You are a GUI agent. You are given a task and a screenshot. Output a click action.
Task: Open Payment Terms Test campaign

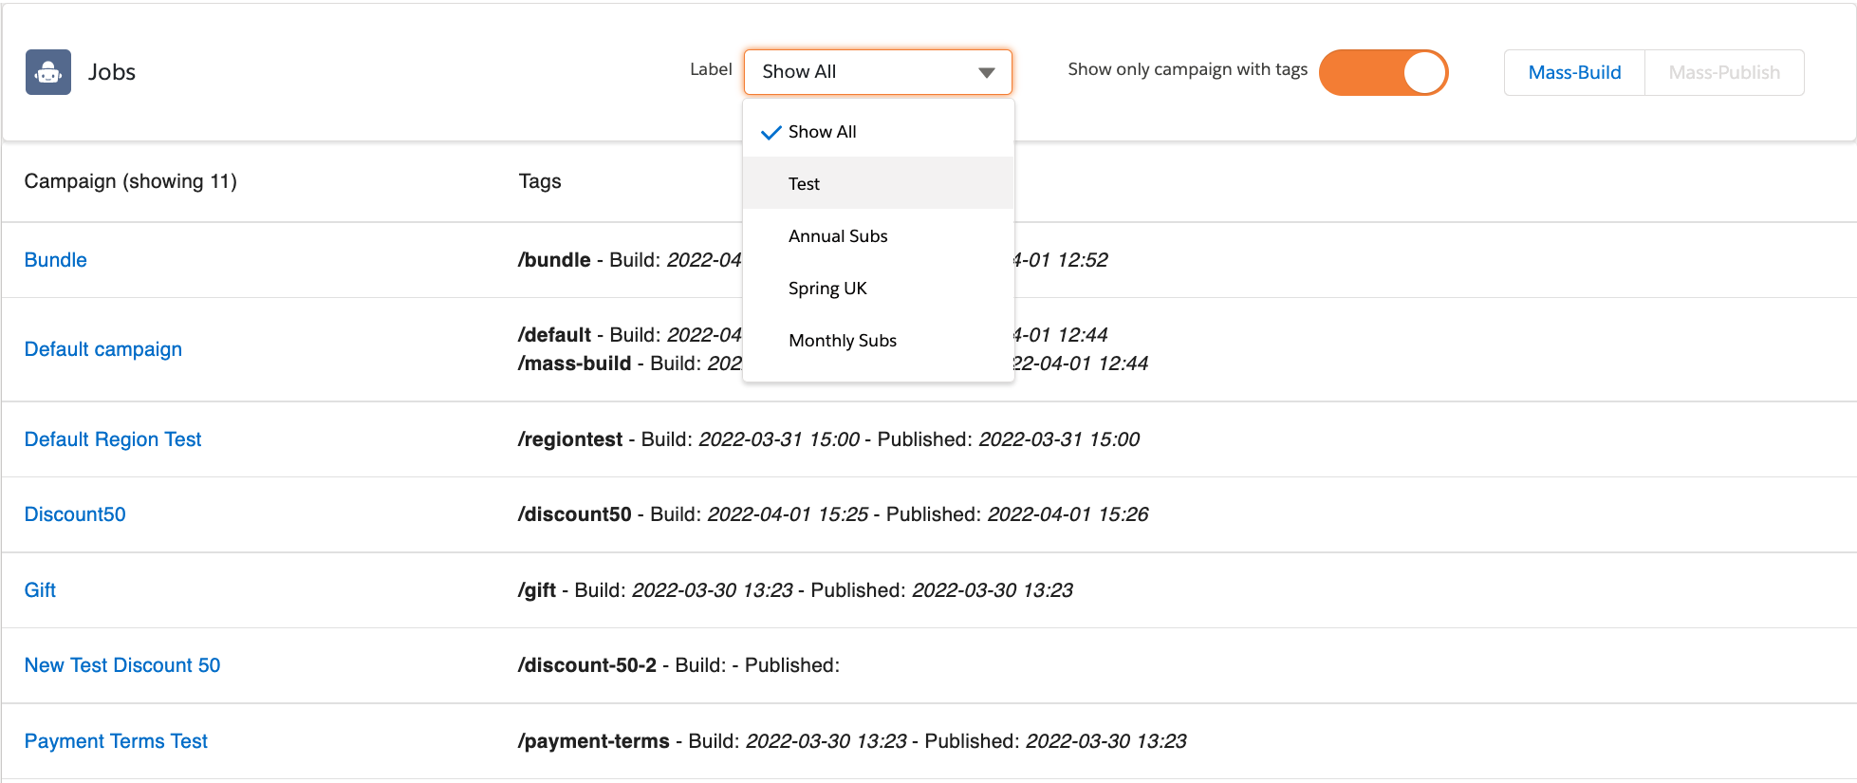coord(116,741)
